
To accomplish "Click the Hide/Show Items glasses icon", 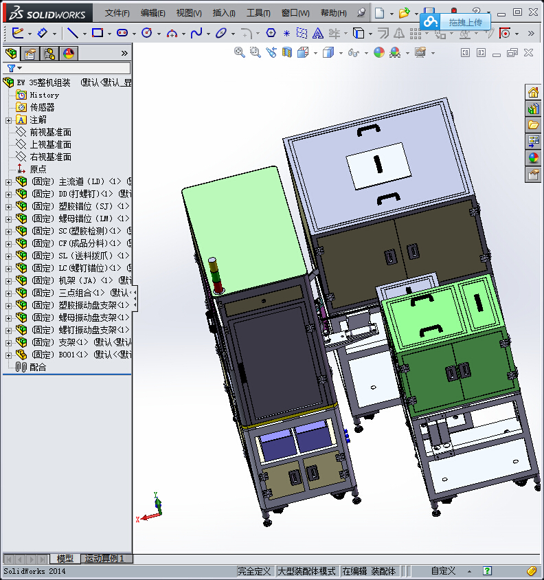I will point(354,53).
